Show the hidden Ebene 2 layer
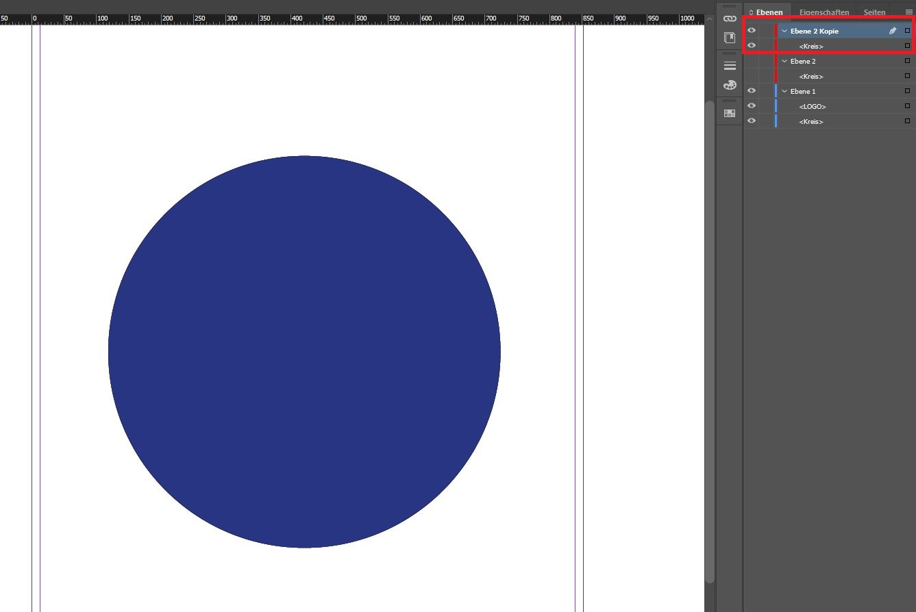 coord(752,62)
